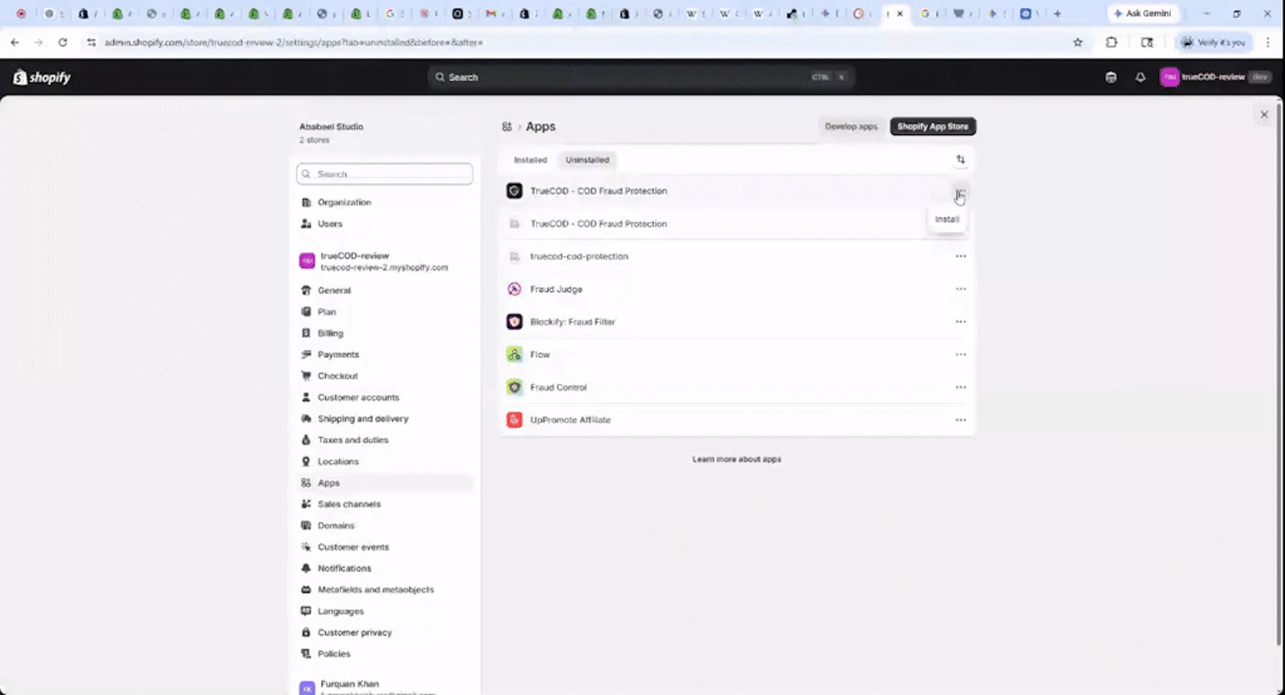Select the Uninstalled tab
The height and width of the screenshot is (695, 1285).
[x=587, y=160]
